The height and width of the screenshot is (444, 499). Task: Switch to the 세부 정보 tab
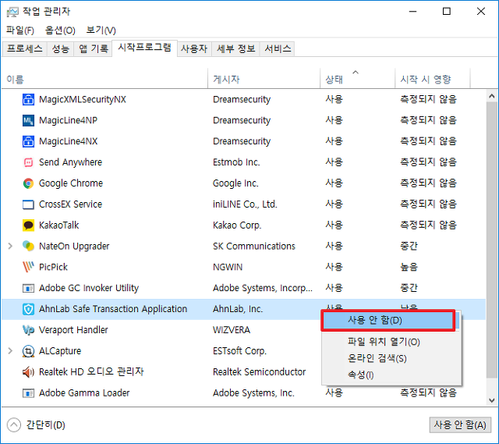235,48
